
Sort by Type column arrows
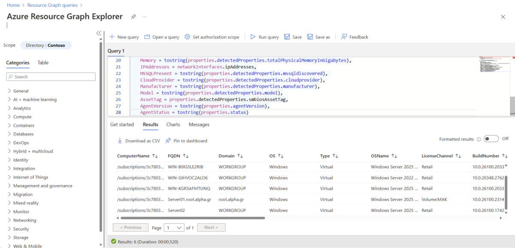pos(336,156)
